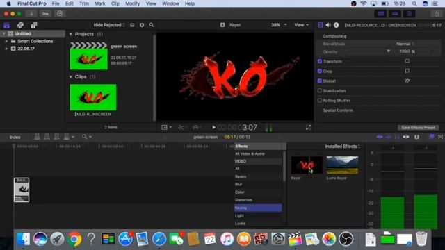Open Final Cut Pro from the Dock

(295, 239)
